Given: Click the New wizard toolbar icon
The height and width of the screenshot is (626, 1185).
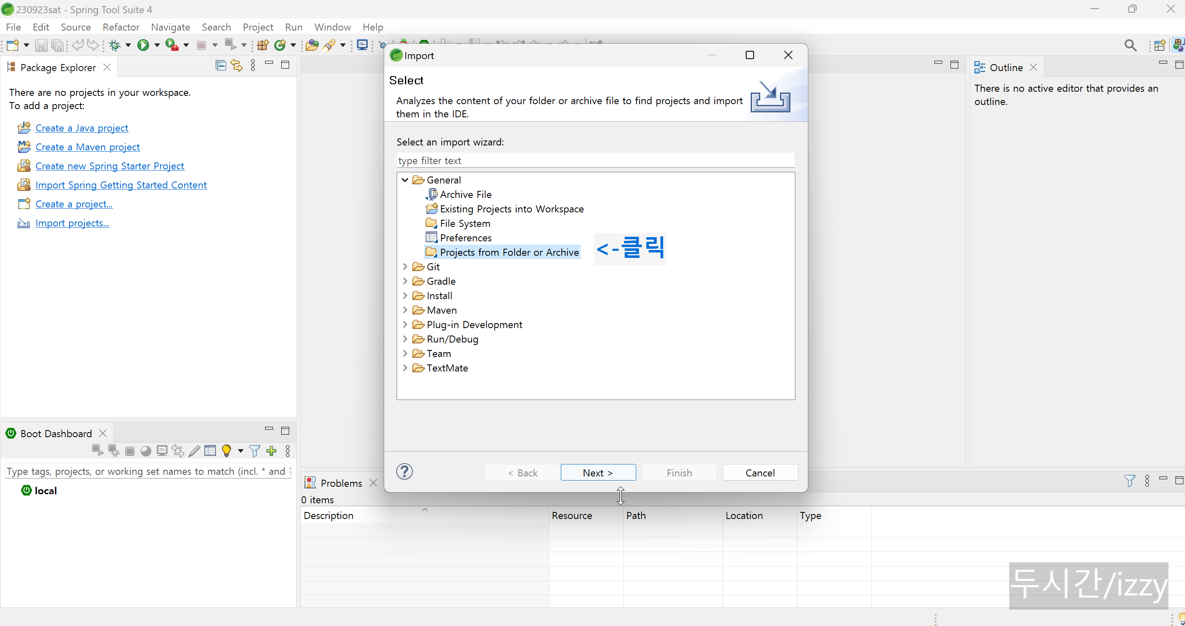Looking at the screenshot, I should click(12, 45).
